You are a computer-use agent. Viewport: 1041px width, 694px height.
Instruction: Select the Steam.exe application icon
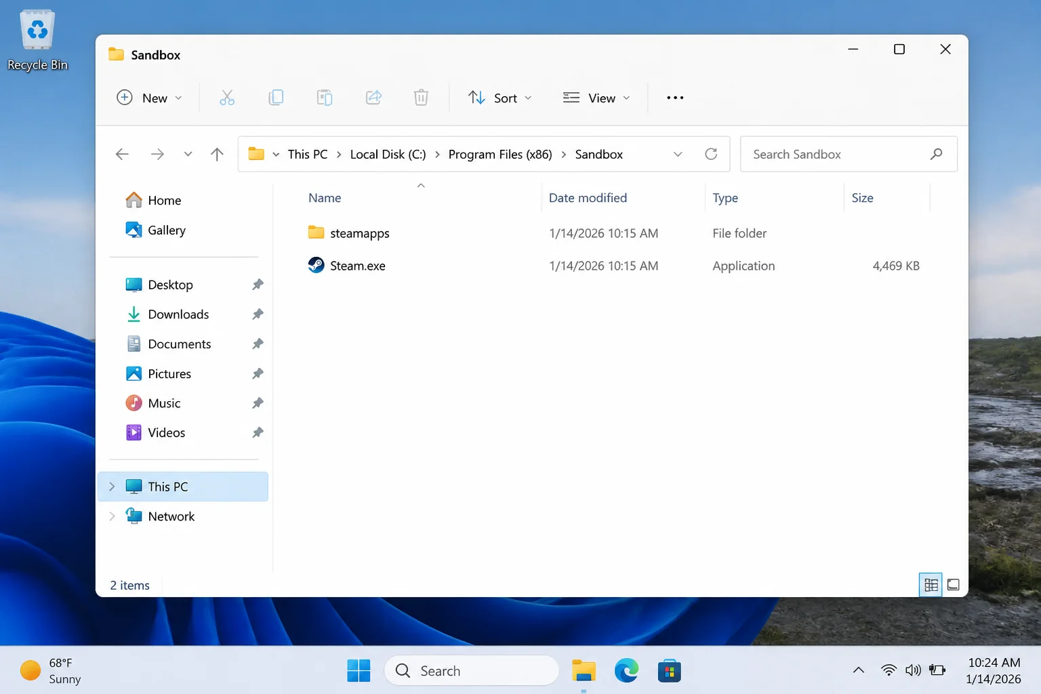pos(316,265)
